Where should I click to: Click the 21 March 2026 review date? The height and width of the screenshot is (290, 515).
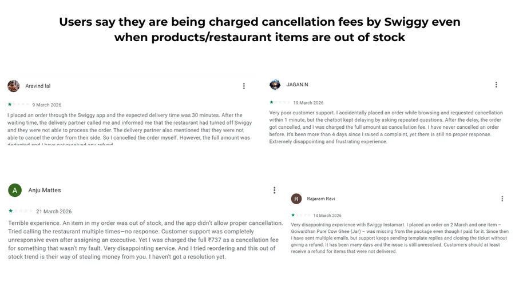coord(54,212)
